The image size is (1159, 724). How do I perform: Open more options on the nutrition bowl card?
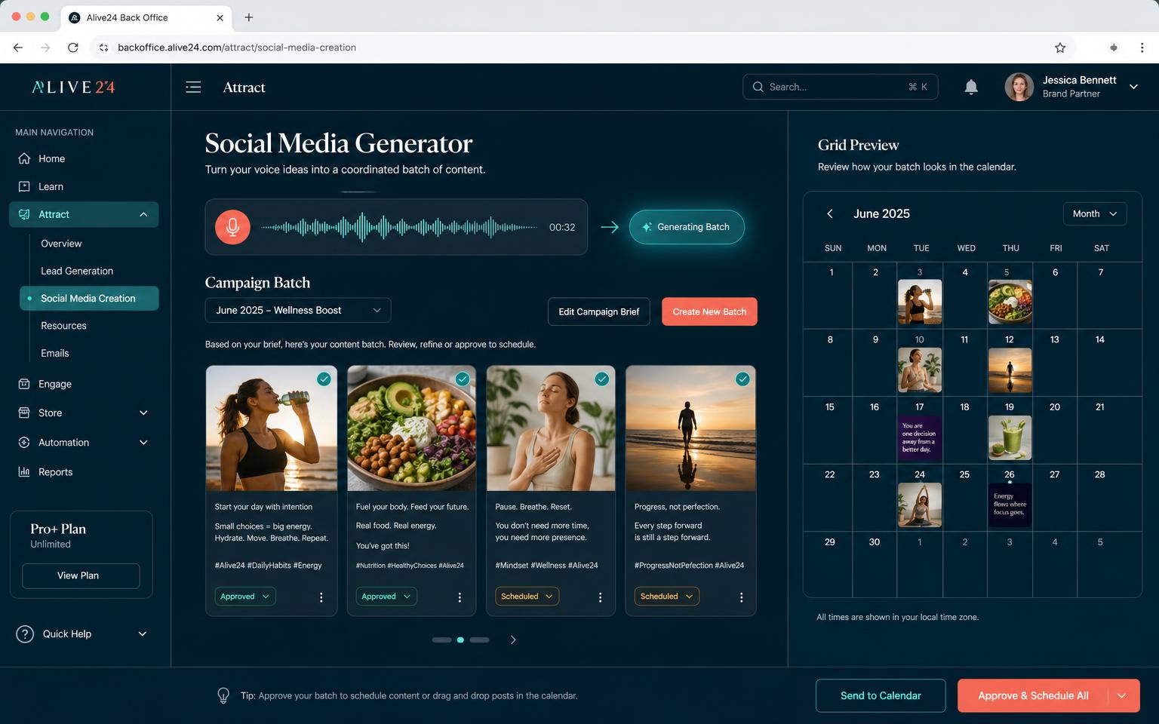click(460, 597)
